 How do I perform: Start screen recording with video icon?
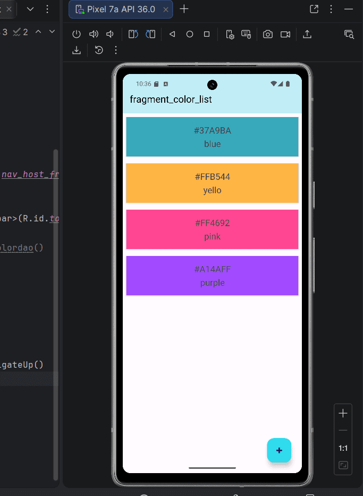285,34
